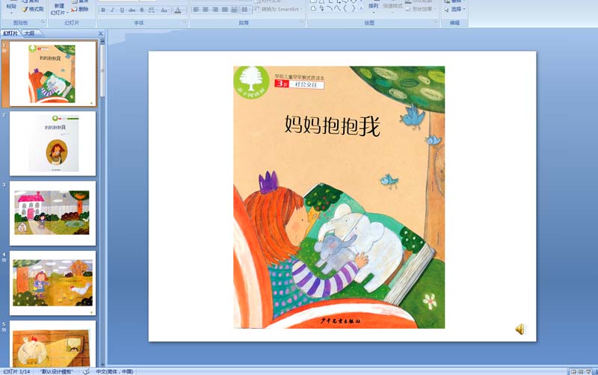The image size is (598, 375).
Task: Click scroll-down arrow of thumbnail pane
Action: tap(102, 365)
